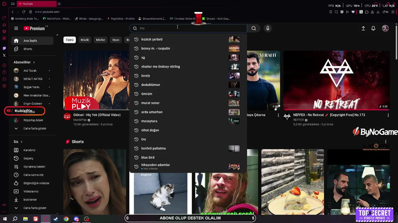Open browser downloads icon in the address bar
Image resolution: width=398 pixels, height=223 pixels.
pyautogui.click(x=378, y=12)
